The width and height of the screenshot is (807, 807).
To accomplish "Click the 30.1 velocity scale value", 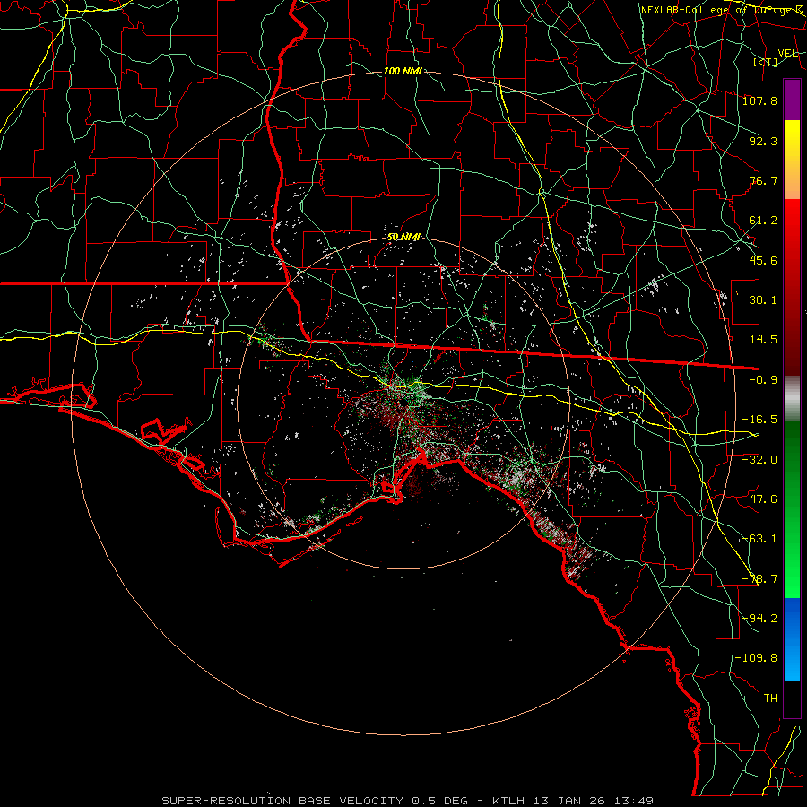I will coord(763,300).
